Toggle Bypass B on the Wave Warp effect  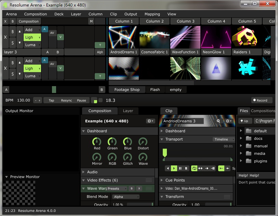point(131,188)
